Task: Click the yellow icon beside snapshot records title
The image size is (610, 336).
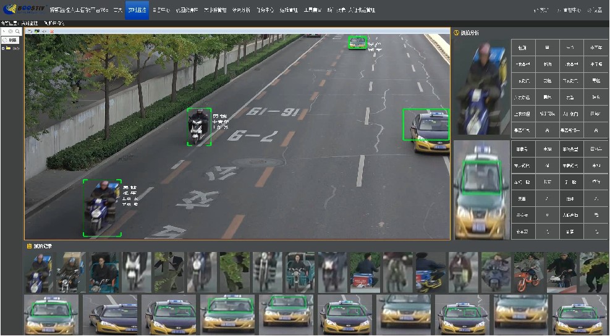Action: coord(28,246)
